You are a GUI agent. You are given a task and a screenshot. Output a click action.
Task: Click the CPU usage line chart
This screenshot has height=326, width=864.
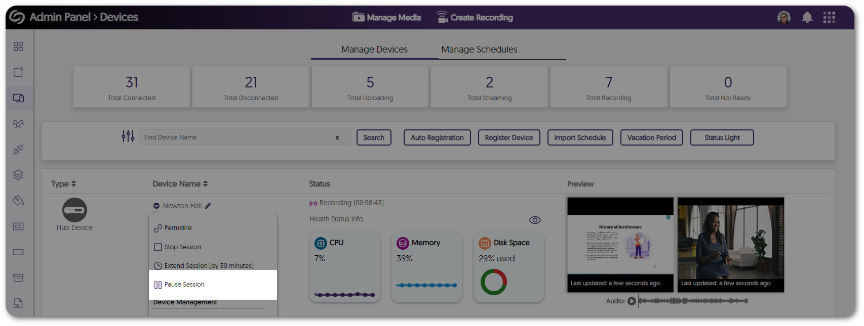[x=344, y=295]
